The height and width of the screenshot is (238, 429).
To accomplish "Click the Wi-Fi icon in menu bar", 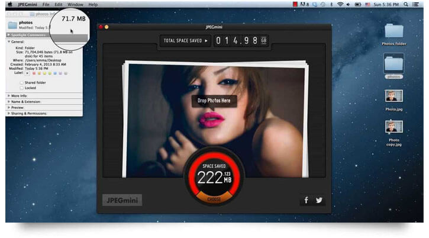I will [340, 4].
